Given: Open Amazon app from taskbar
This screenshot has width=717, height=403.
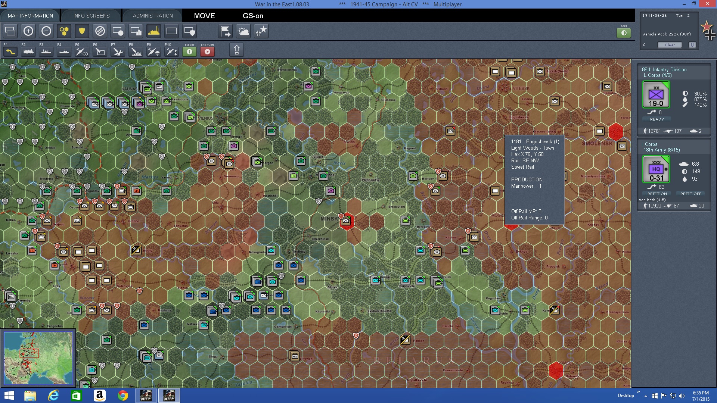Looking at the screenshot, I should click(x=99, y=396).
